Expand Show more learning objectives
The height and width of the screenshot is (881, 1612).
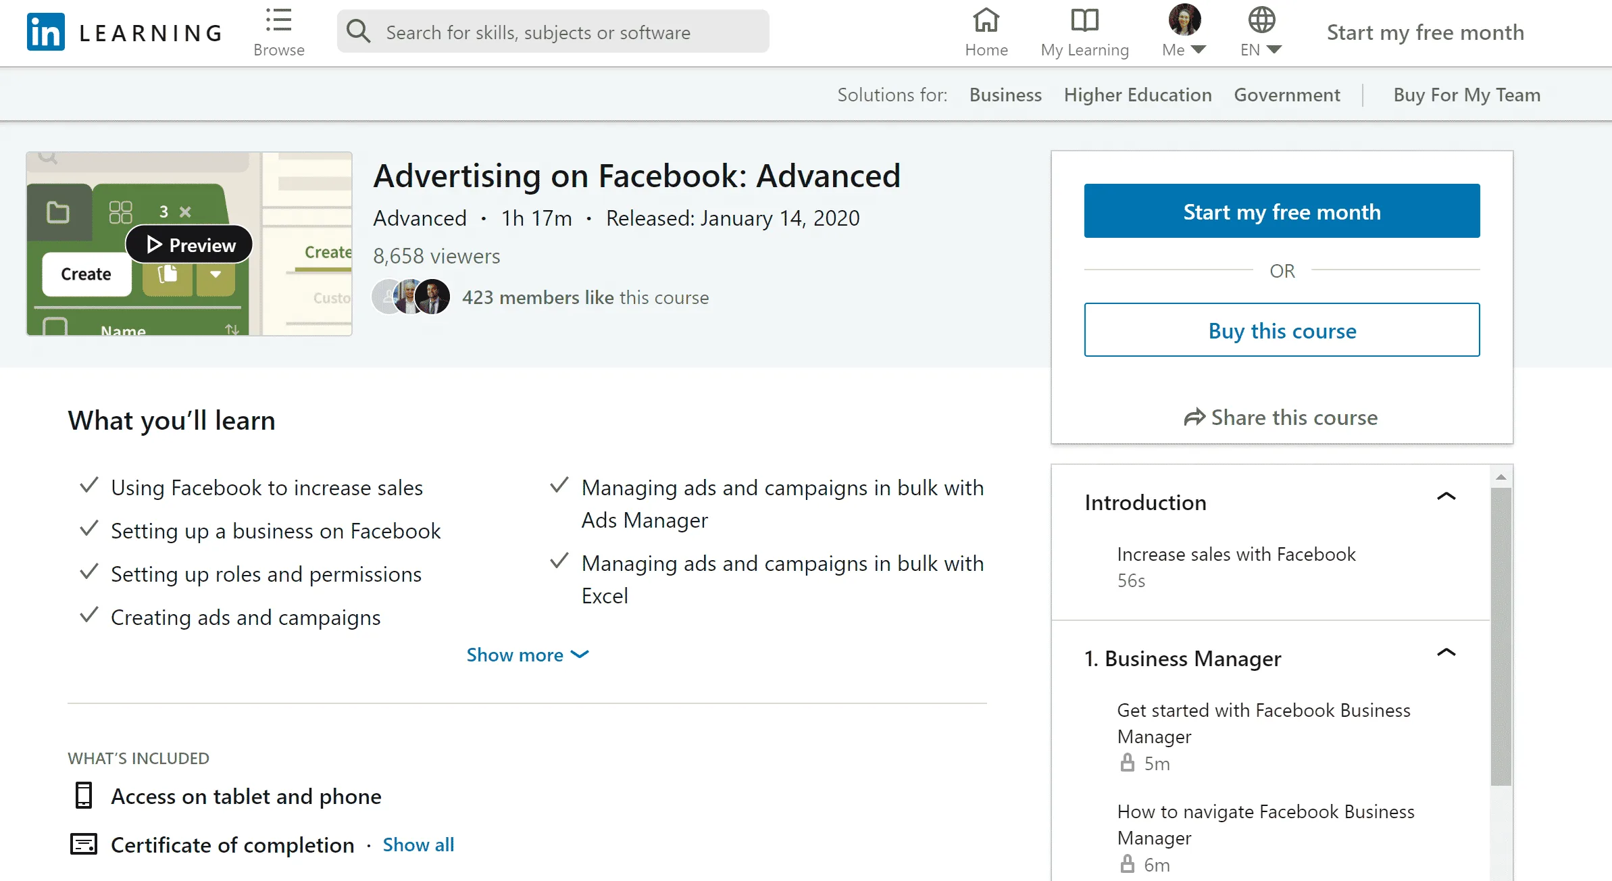tap(528, 655)
